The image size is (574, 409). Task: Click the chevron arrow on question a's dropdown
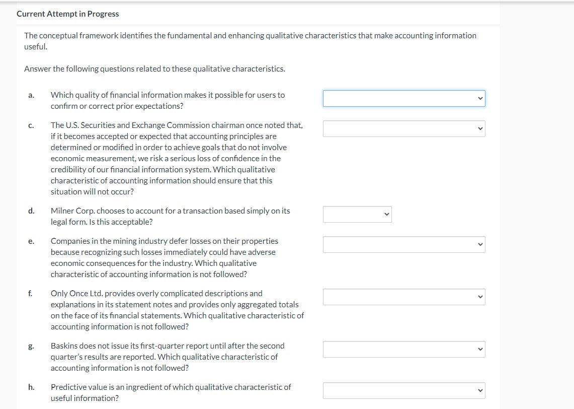(x=480, y=98)
